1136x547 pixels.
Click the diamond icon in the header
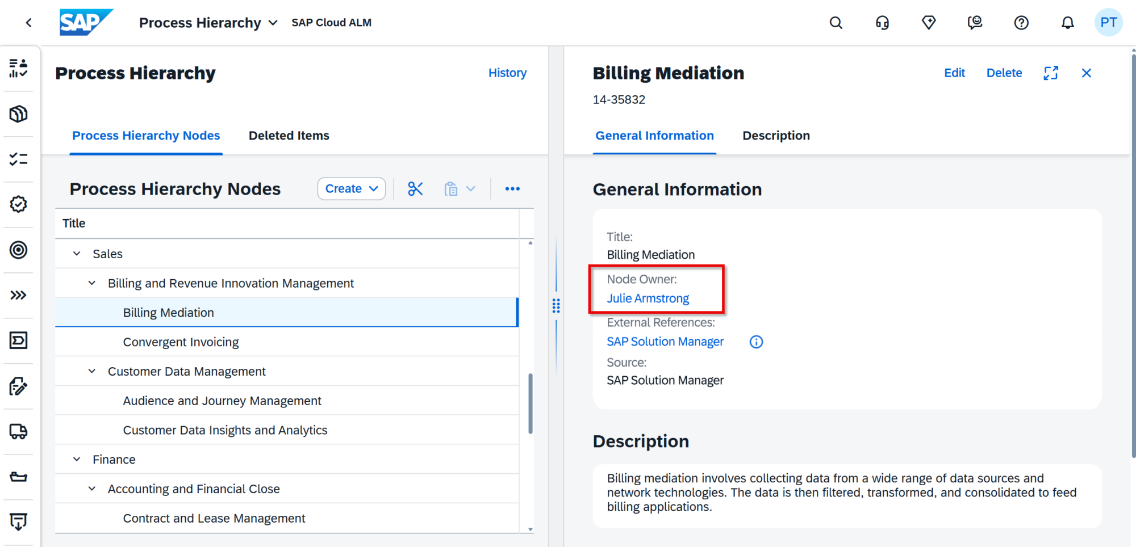(929, 23)
